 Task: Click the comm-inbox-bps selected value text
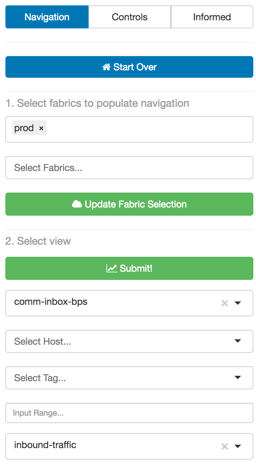[x=51, y=302]
